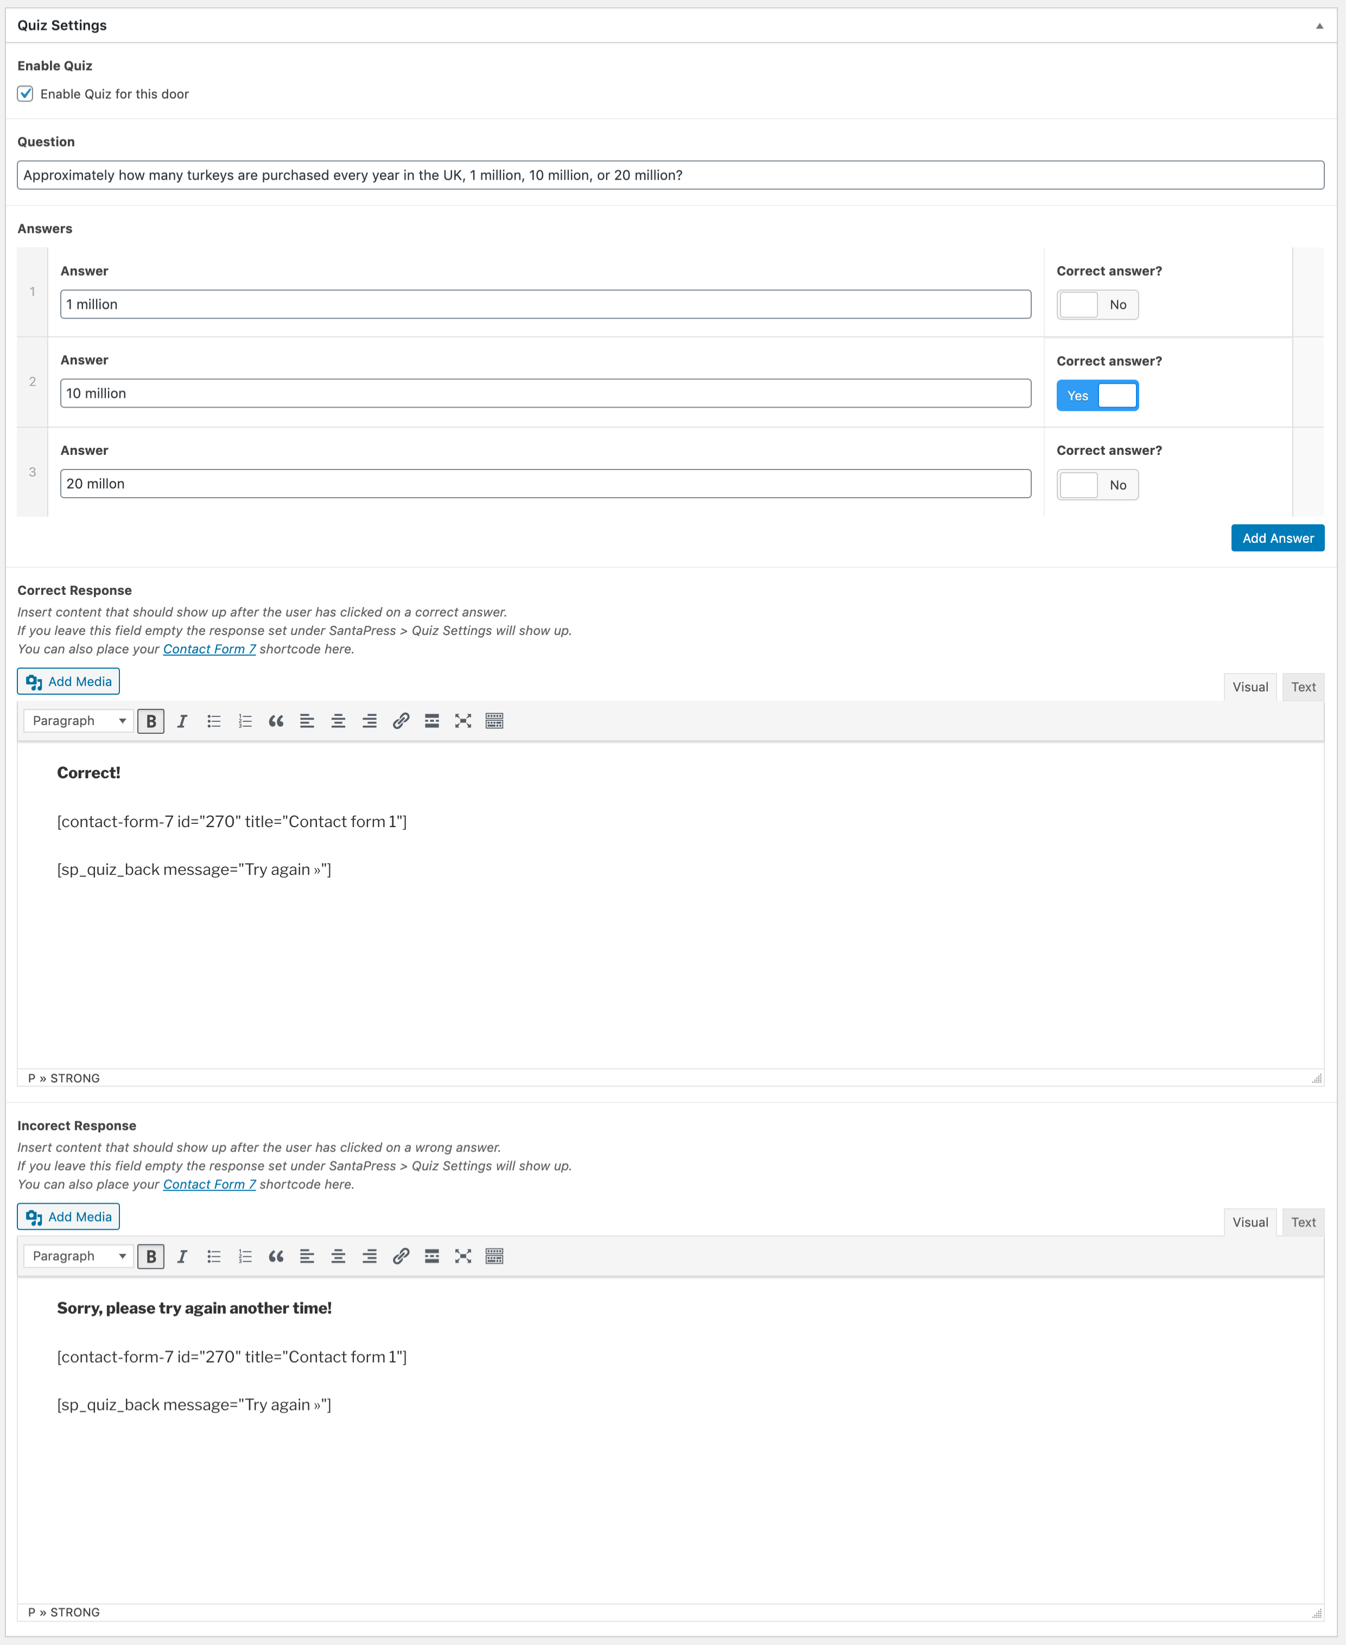This screenshot has height=1645, width=1346.
Task: Select Visual tab in Incorrect Response editor
Action: click(x=1250, y=1222)
